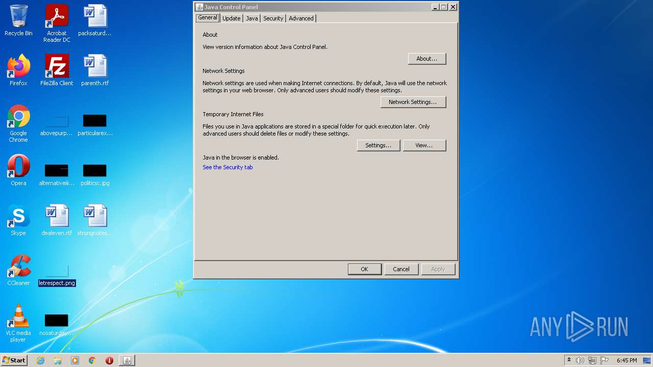The width and height of the screenshot is (653, 367).
Task: Switch to the Java tab
Action: 252,18
